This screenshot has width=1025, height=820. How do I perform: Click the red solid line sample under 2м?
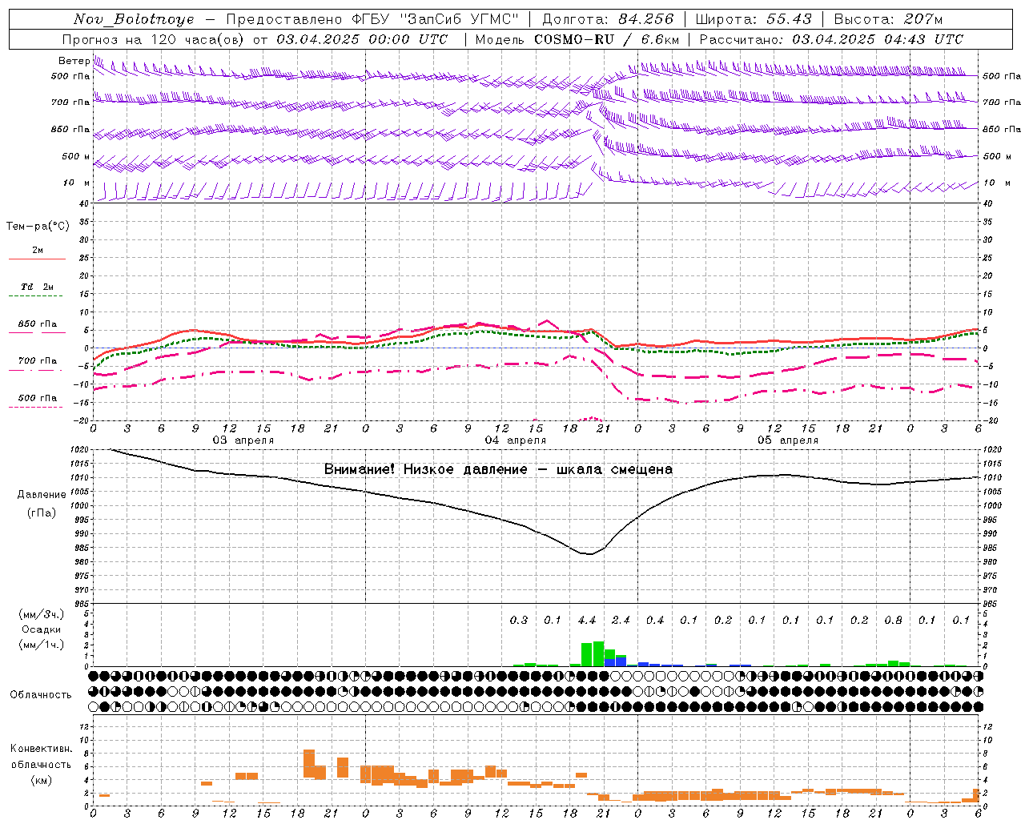click(x=37, y=259)
